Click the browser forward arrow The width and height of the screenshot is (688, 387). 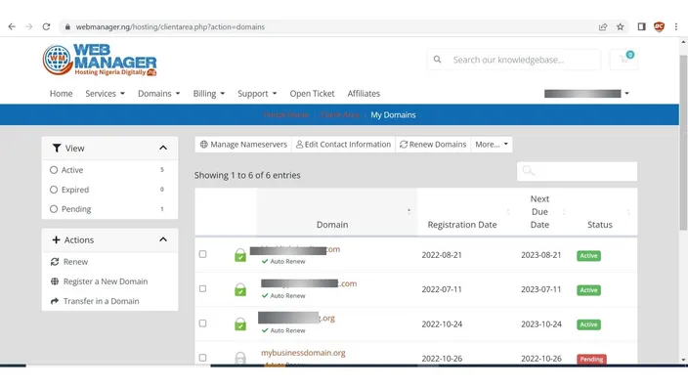click(29, 26)
